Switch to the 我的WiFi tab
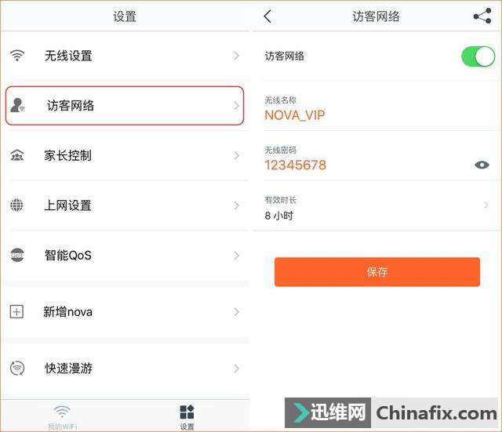502x432 pixels. pyautogui.click(x=63, y=417)
